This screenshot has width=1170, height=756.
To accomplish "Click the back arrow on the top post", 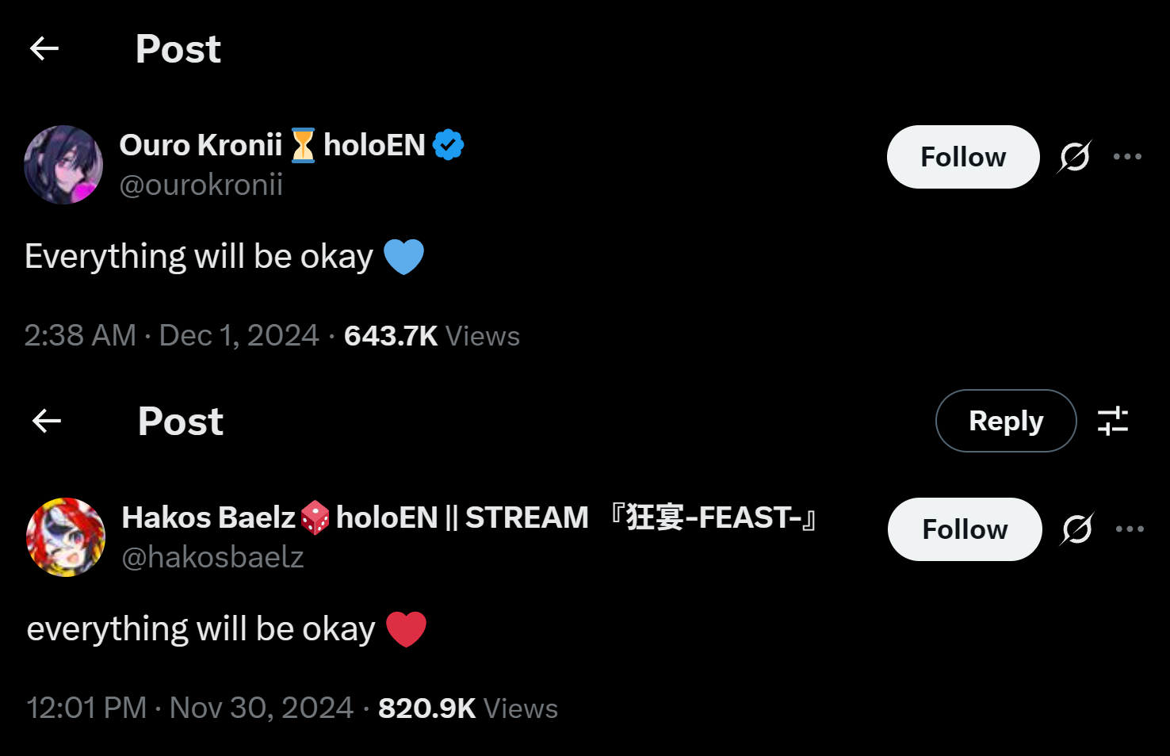I will pos(44,49).
